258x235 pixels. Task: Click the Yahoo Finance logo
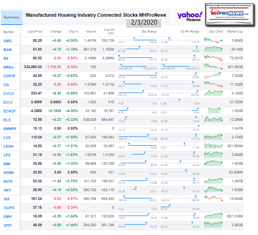point(190,17)
